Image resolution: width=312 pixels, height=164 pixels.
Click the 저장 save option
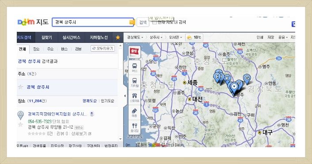point(270,38)
